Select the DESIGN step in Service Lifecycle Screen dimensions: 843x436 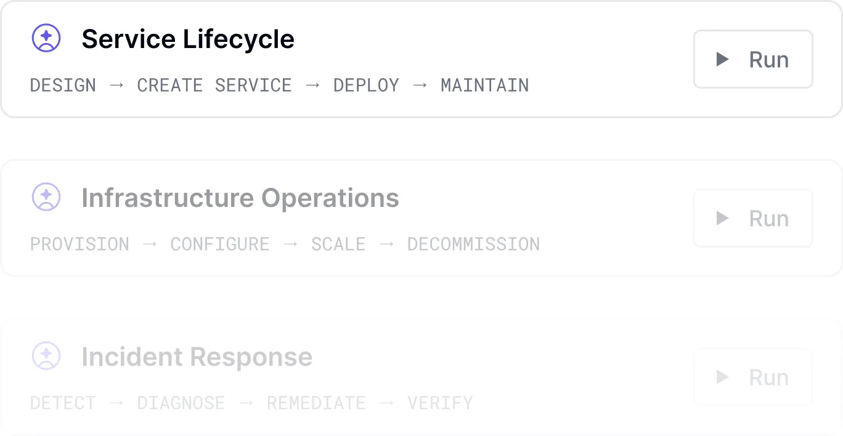(63, 85)
